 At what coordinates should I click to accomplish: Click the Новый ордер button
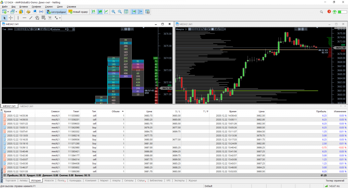78,12
